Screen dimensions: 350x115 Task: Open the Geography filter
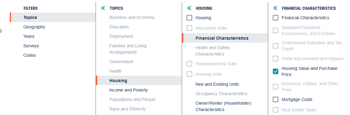pyautogui.click(x=34, y=27)
